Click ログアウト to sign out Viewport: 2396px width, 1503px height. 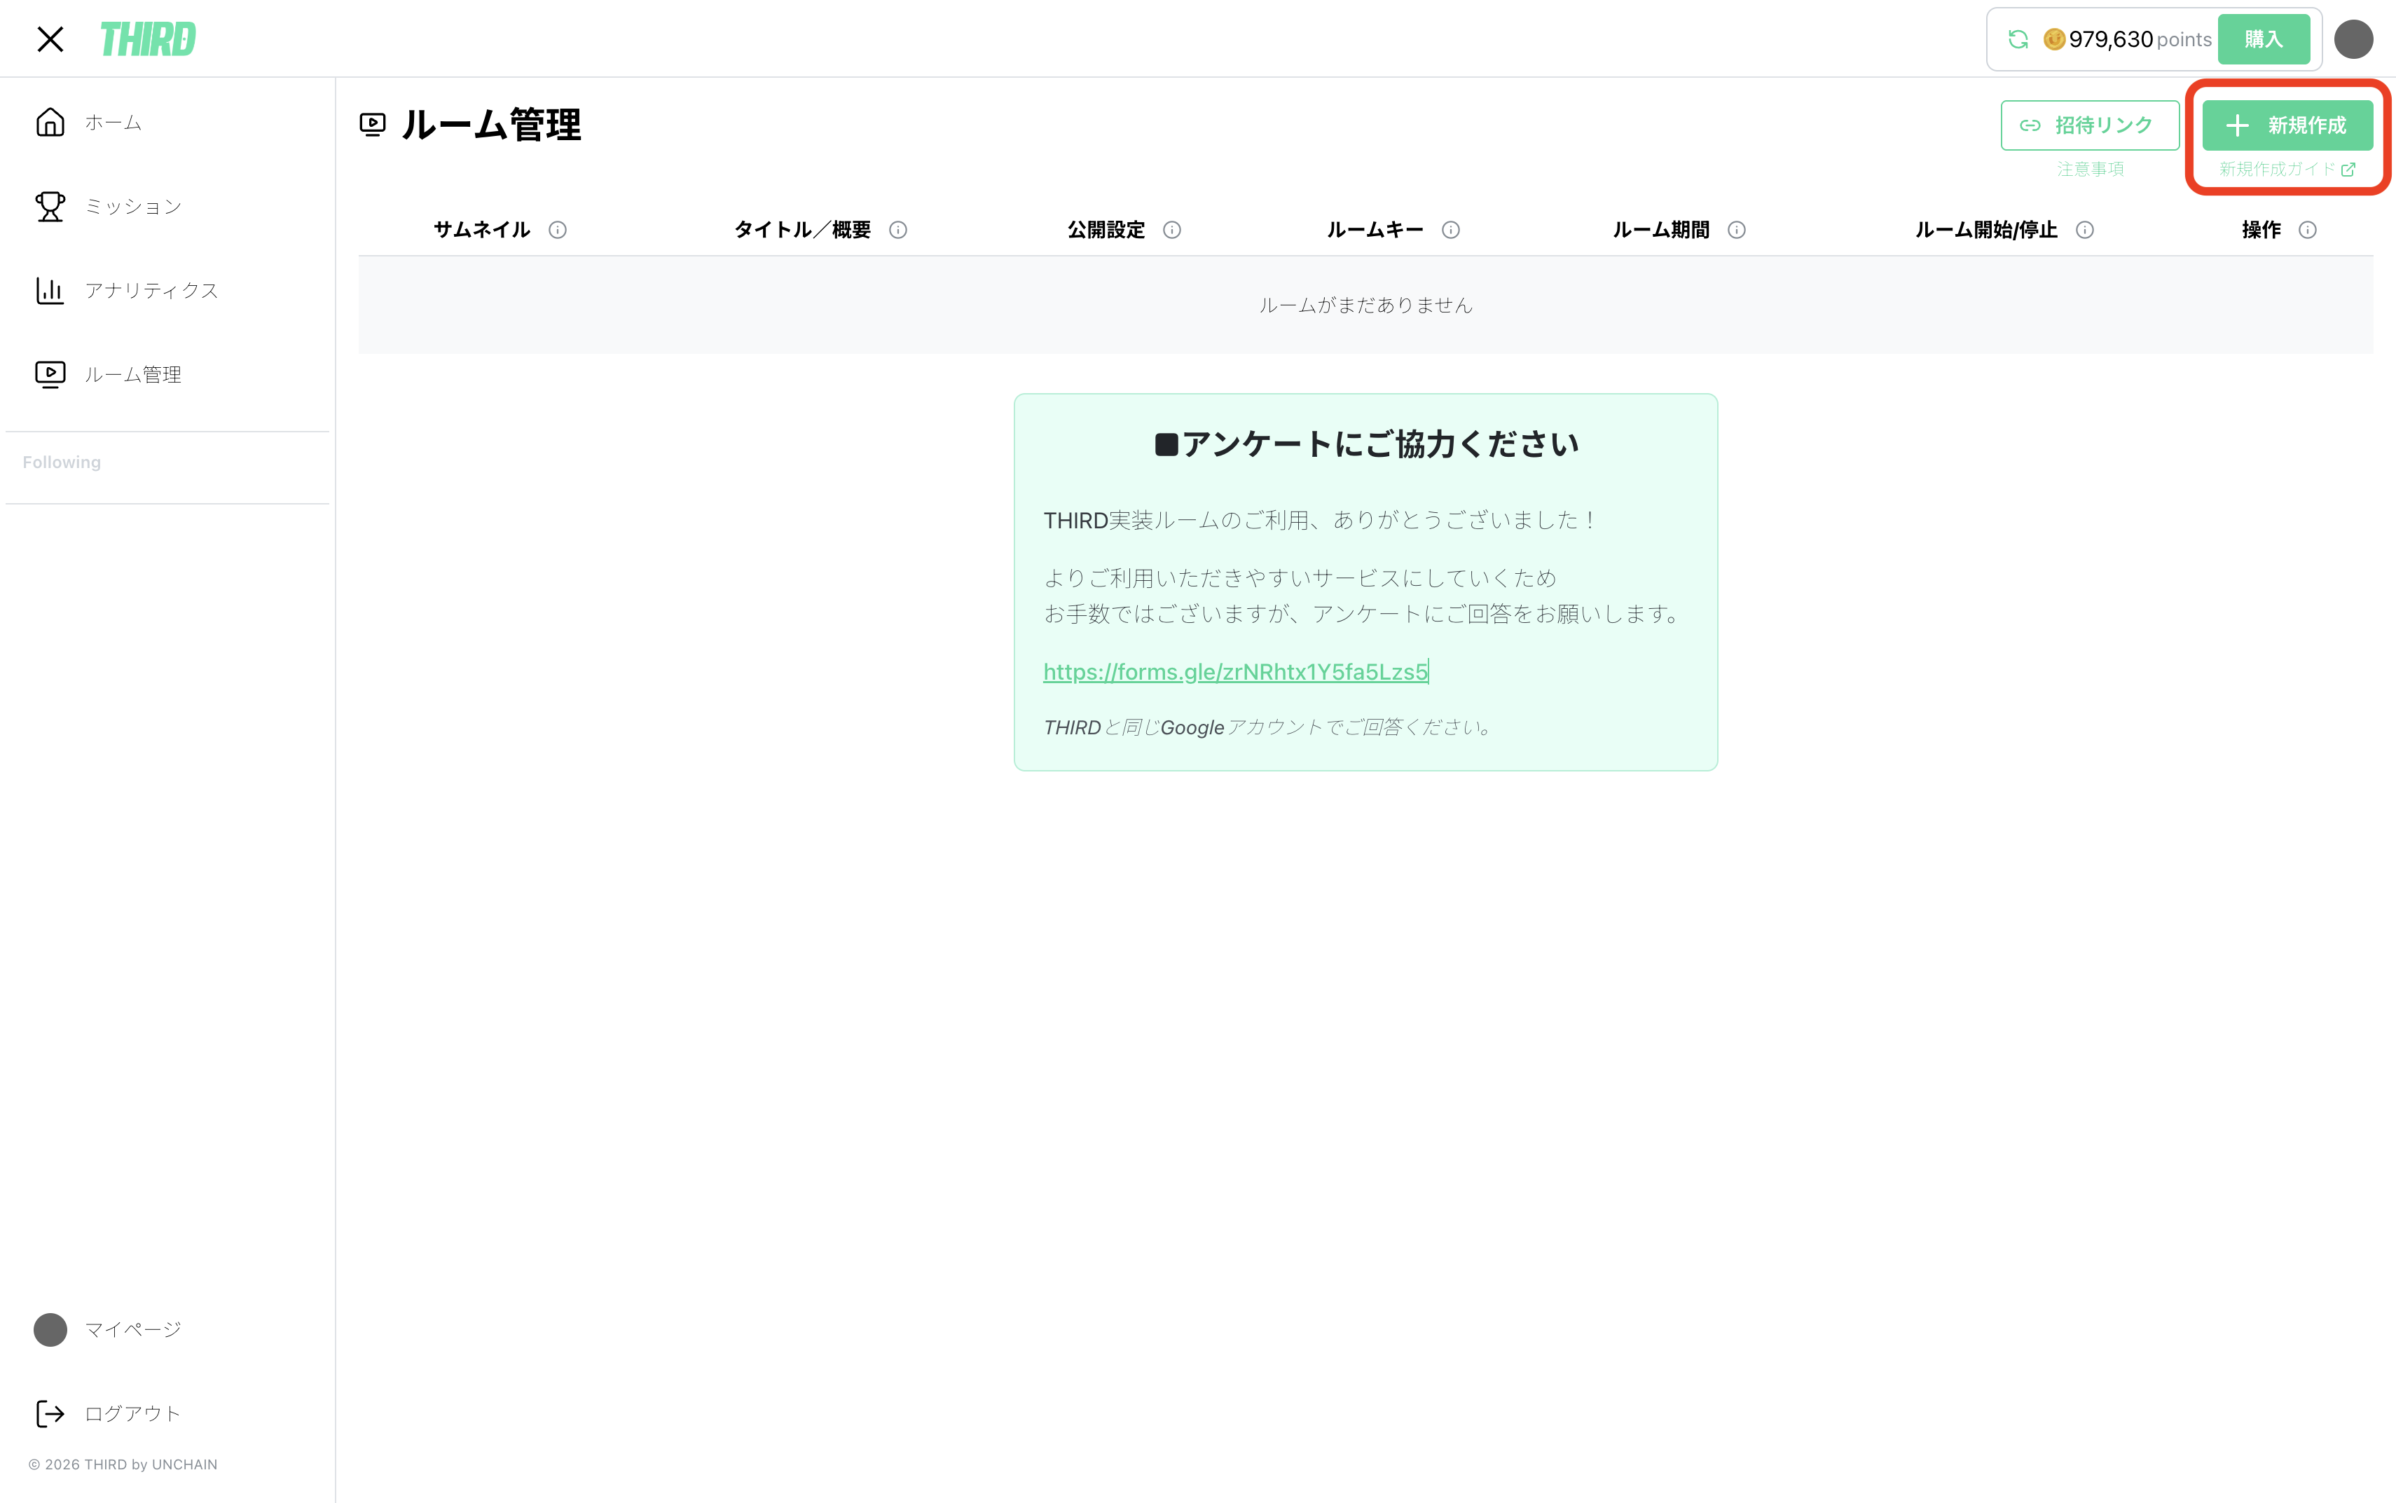(132, 1413)
